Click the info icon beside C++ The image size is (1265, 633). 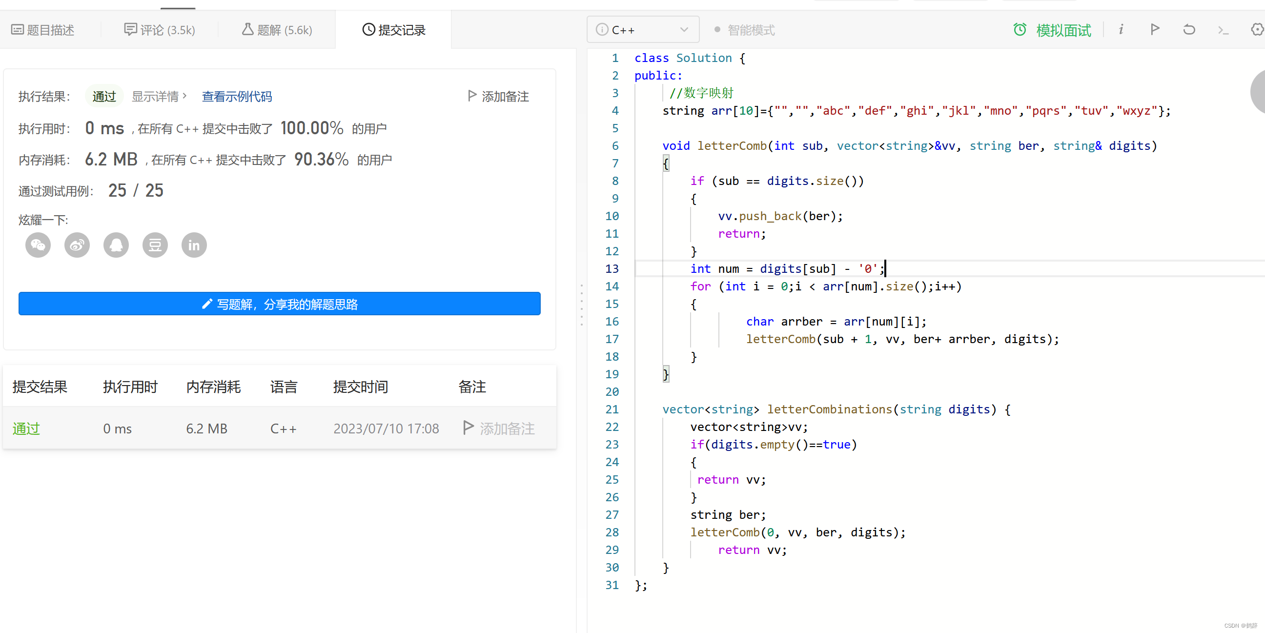click(602, 30)
